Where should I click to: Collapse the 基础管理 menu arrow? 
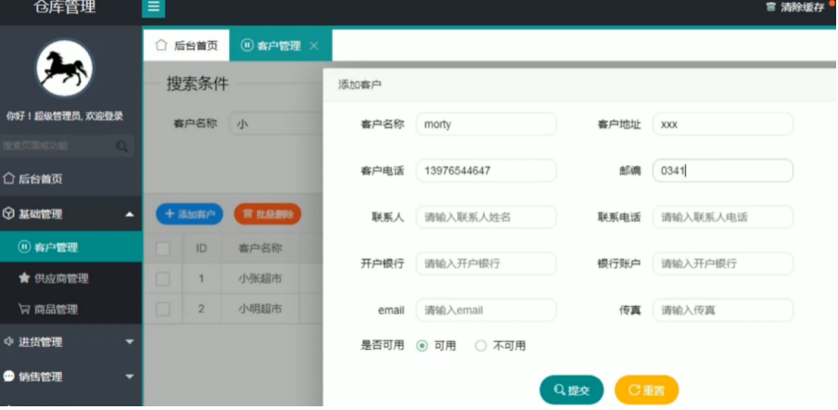point(130,214)
